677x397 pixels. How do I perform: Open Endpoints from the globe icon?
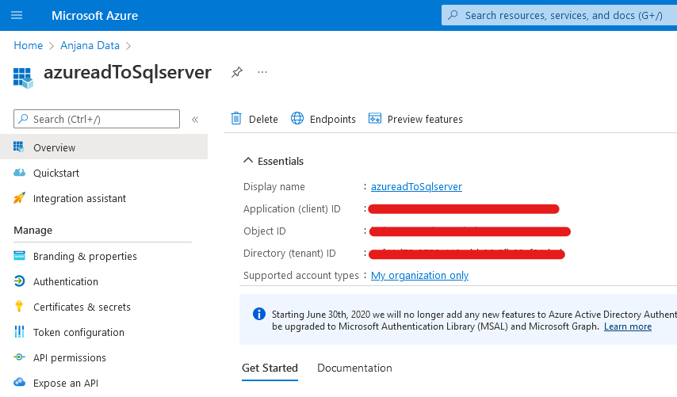[297, 119]
